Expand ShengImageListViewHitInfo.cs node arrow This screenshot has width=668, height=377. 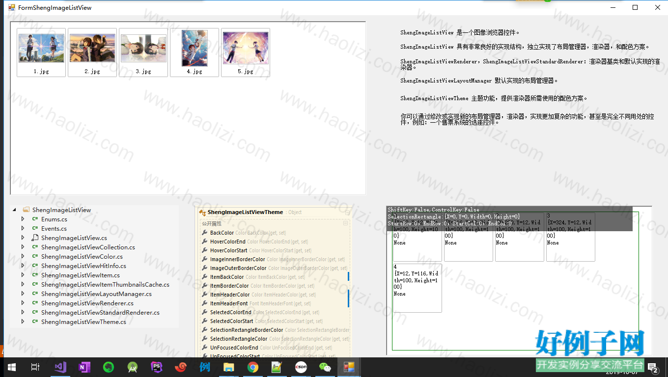click(23, 266)
